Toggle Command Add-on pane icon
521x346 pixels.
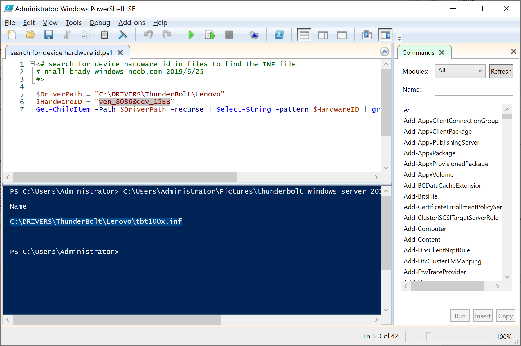point(385,35)
